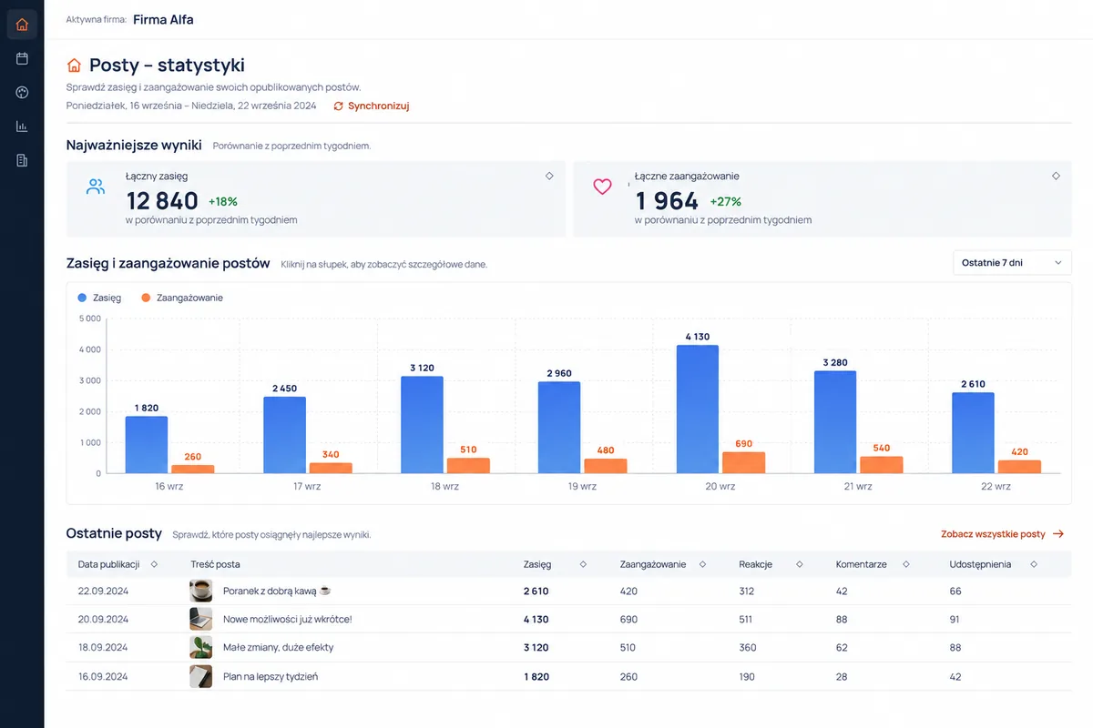Click the orange 510 bar for 18 wrz

(x=468, y=465)
